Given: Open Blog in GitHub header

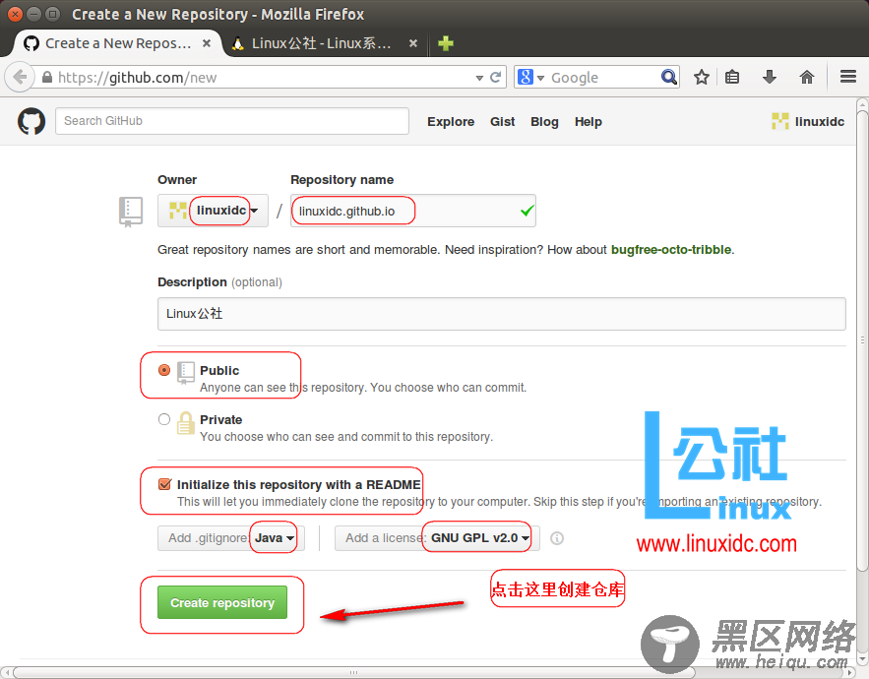Looking at the screenshot, I should tap(544, 121).
